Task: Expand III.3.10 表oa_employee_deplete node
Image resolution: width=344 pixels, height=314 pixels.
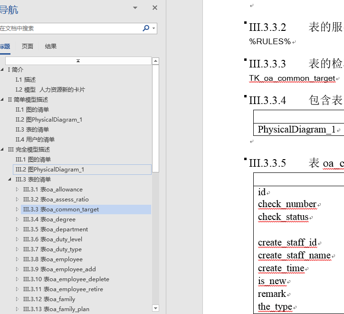Action: [x=17, y=279]
